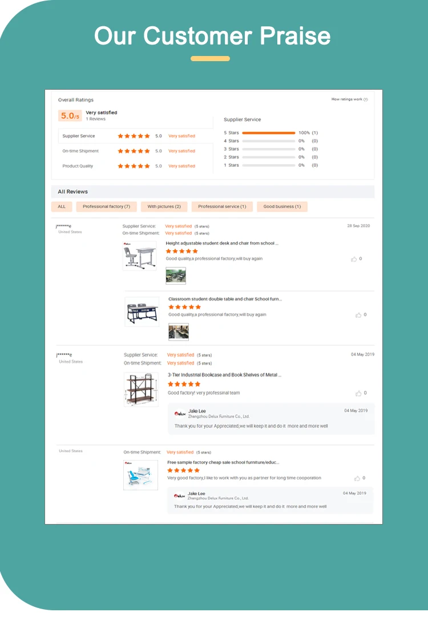This screenshot has width=428, height=632.
Task: Click the 100% value beside 5 Stars
Action: tap(304, 133)
